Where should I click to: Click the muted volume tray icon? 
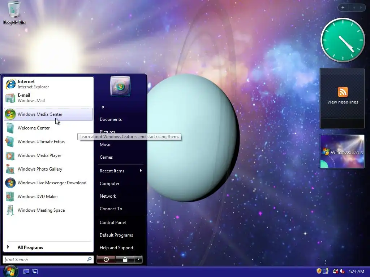(x=342, y=271)
